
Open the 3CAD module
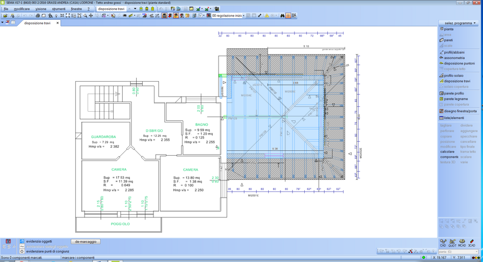[472, 243]
